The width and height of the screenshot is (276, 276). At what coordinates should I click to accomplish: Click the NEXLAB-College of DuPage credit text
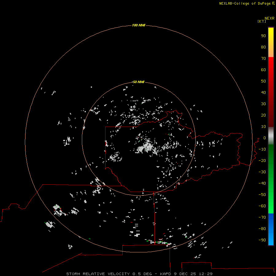(x=245, y=3)
